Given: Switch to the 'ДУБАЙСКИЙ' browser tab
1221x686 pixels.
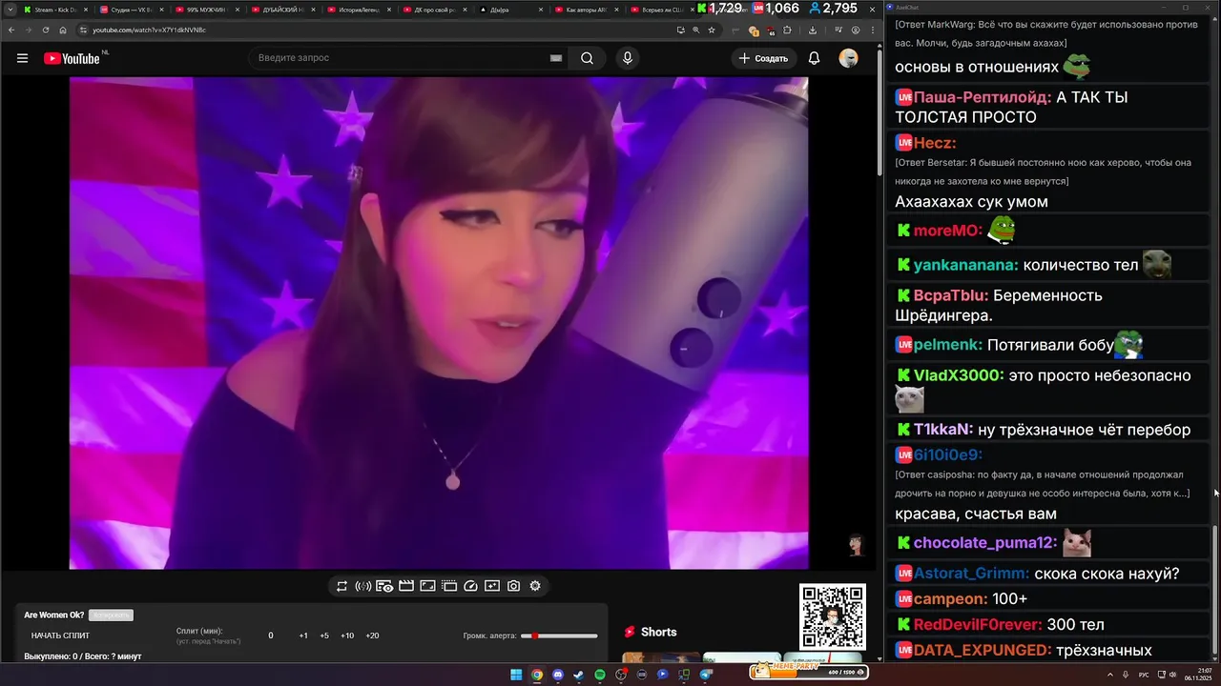Looking at the screenshot, I should coord(281,10).
